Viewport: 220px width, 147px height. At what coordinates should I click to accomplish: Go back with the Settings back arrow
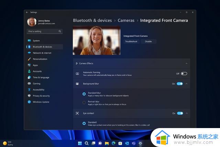(x=27, y=12)
